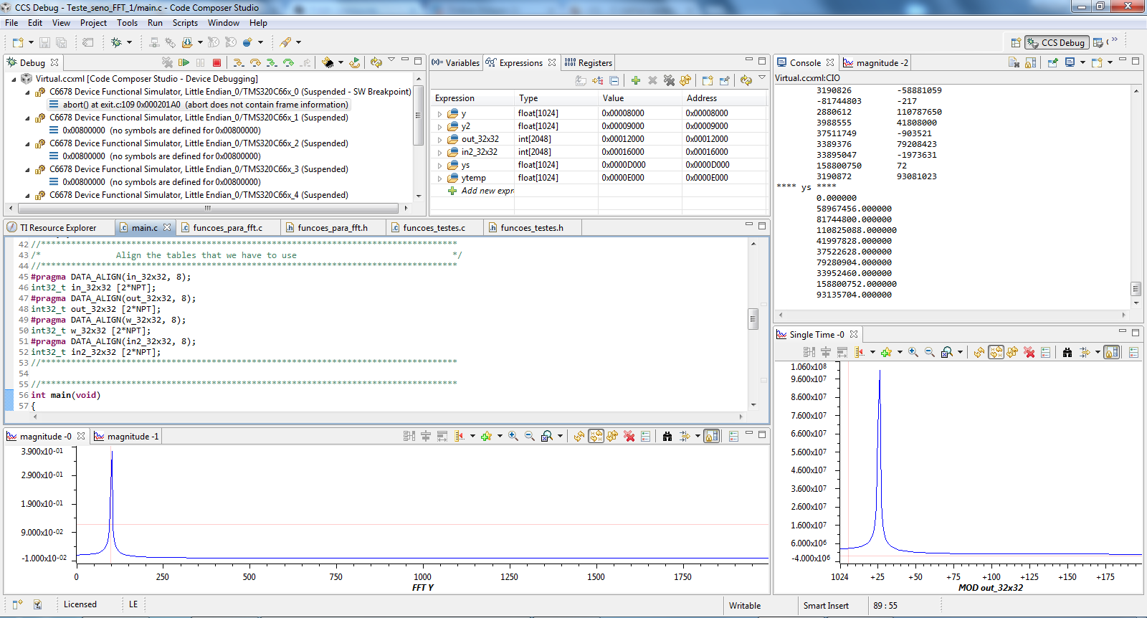
Task: Zoom in on the Single Time graph
Action: point(913,352)
